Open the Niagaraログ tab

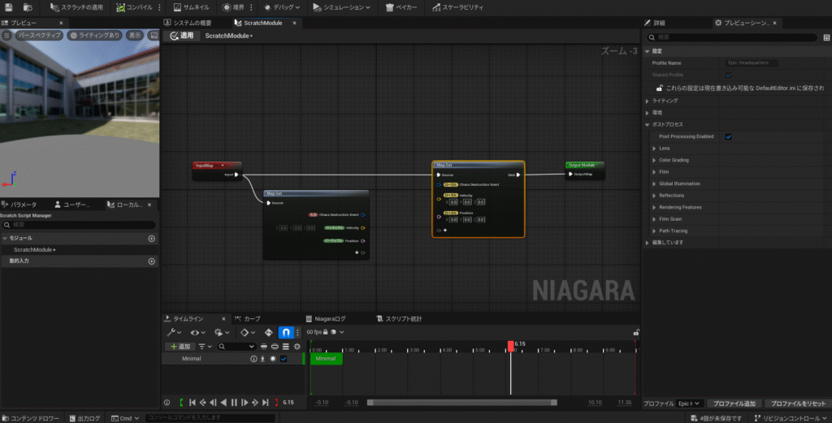point(326,318)
